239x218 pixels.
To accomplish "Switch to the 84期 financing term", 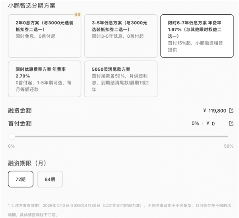I will 50,179.
